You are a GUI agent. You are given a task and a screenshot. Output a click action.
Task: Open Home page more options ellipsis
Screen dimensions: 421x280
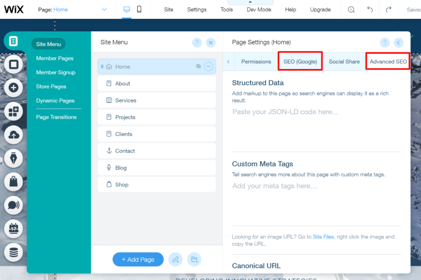(208, 66)
